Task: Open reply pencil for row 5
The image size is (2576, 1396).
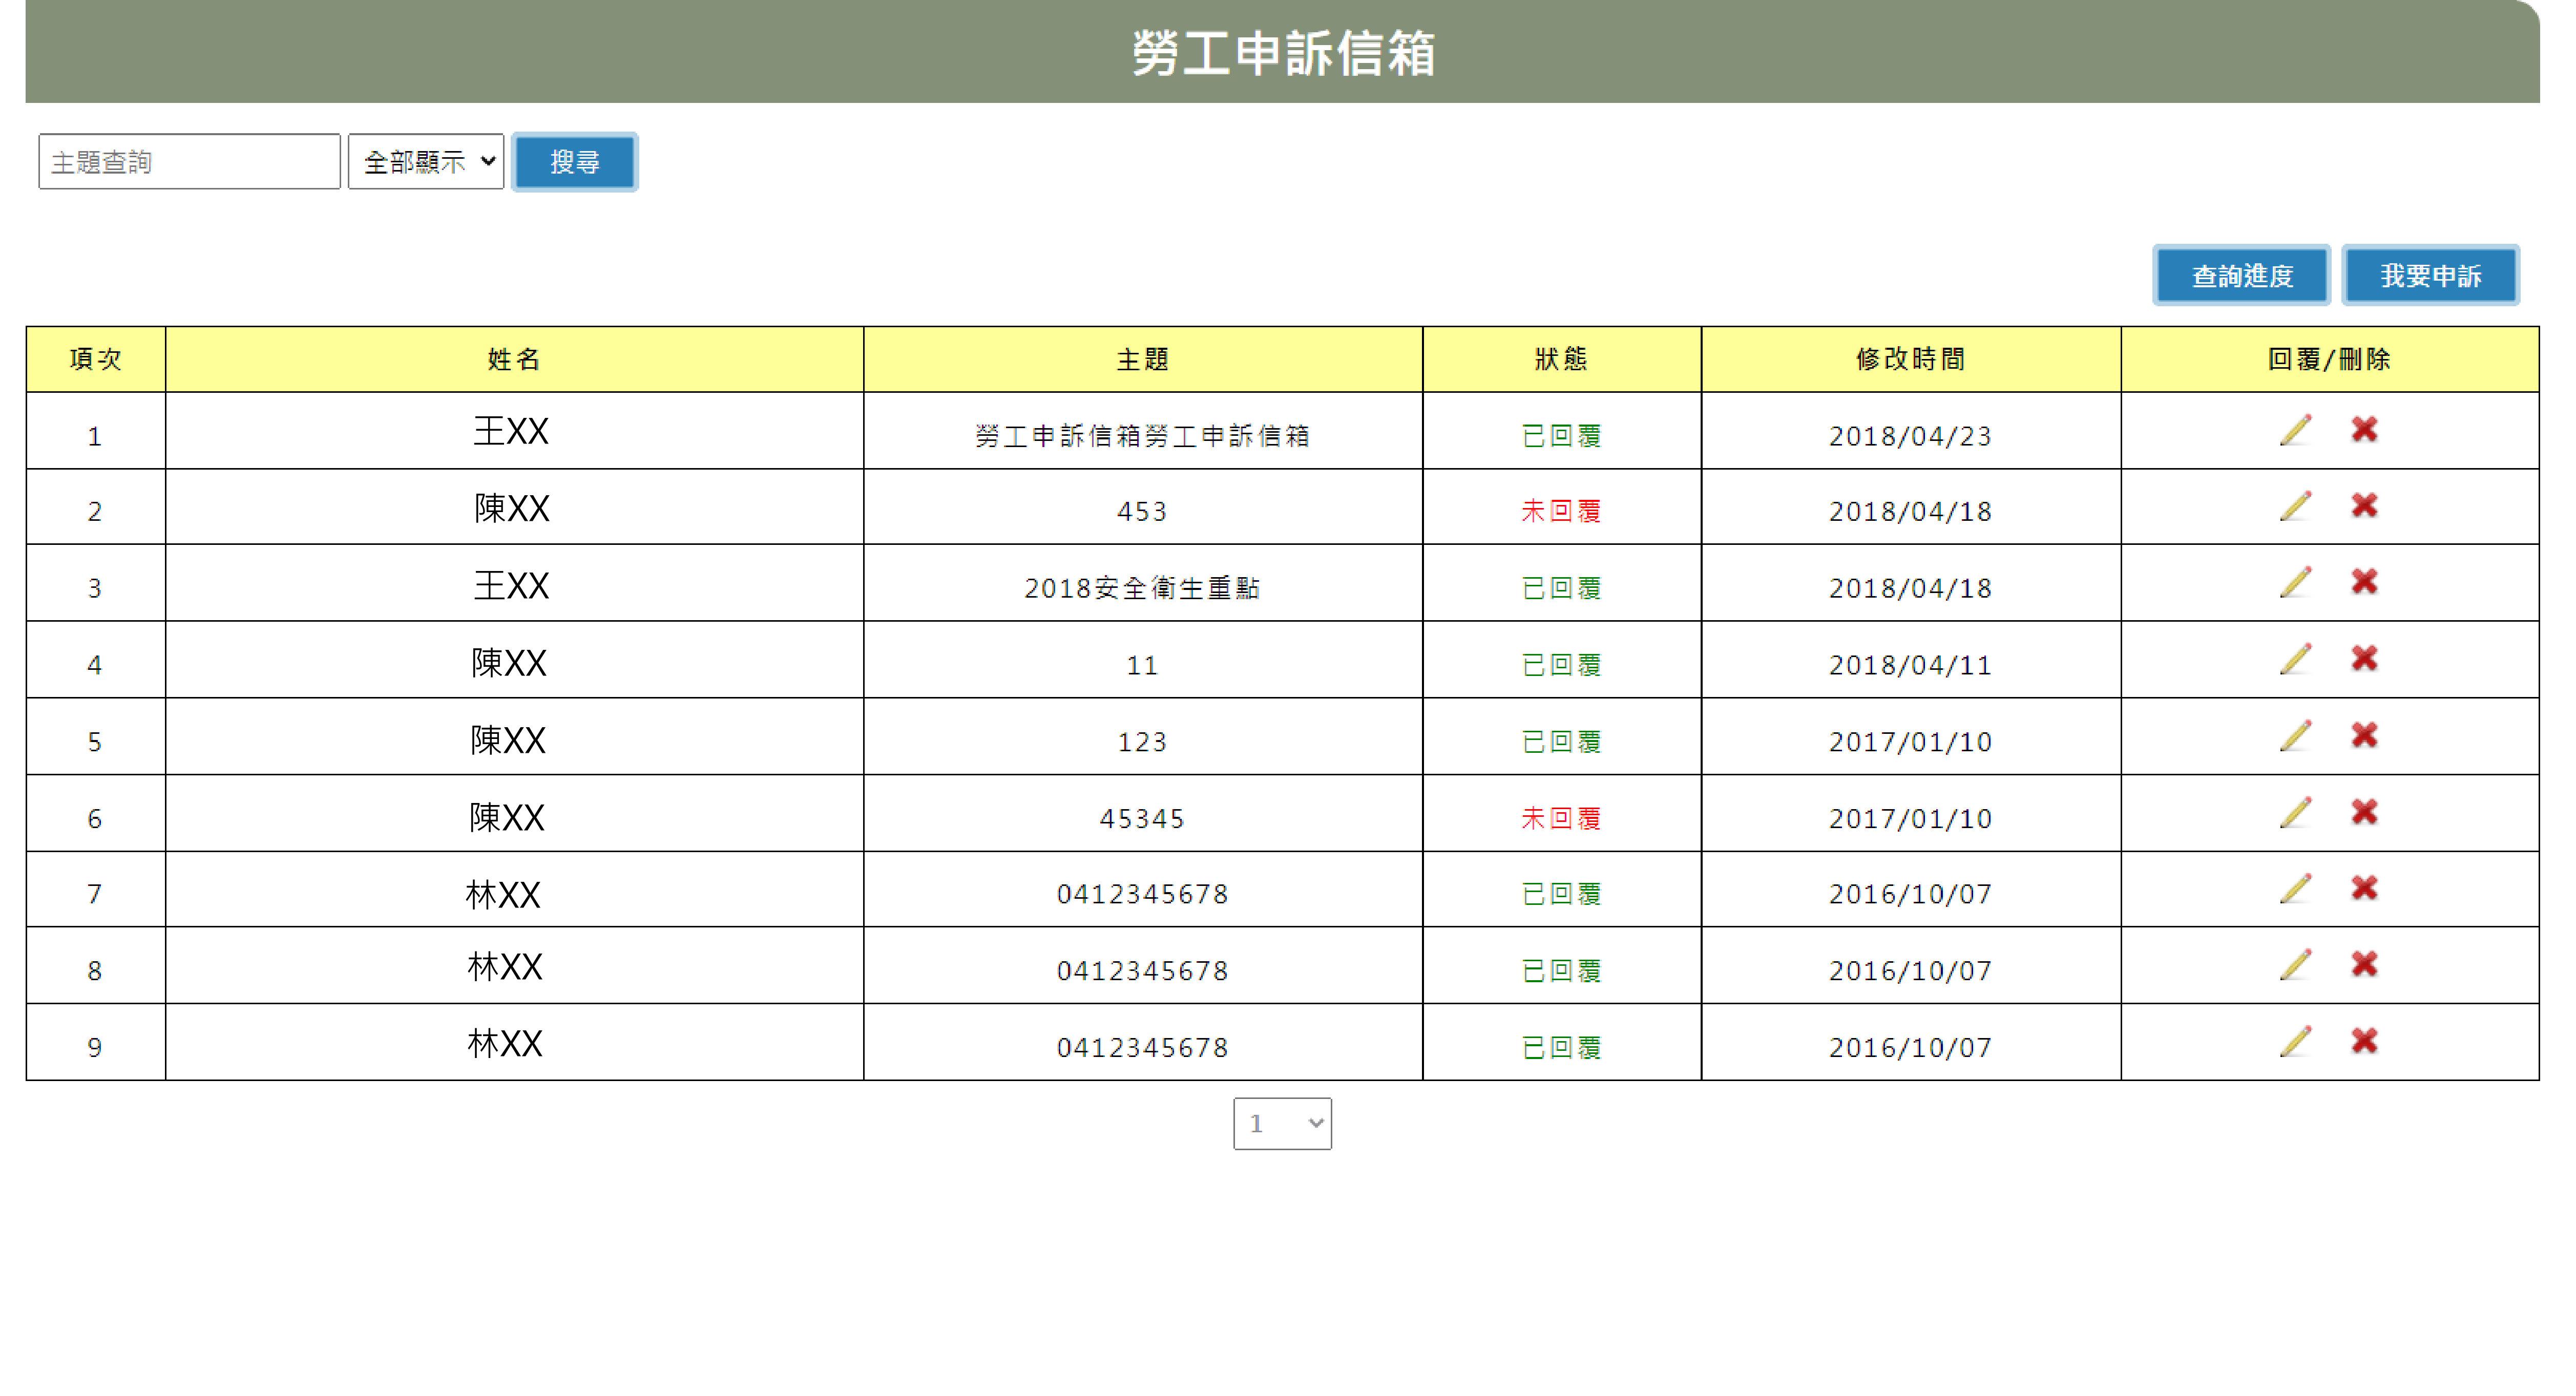Action: [x=2295, y=736]
